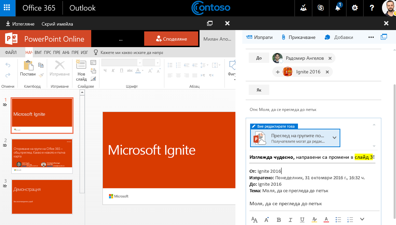Open the Office 365 app launcher
The height and width of the screenshot is (225, 396).
point(7,8)
